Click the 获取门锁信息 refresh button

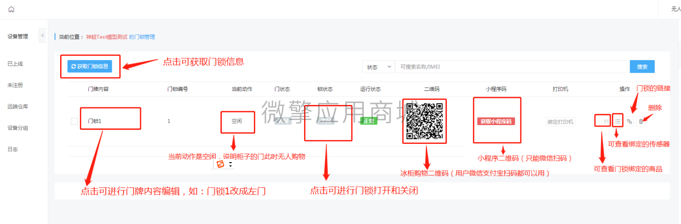(x=90, y=67)
